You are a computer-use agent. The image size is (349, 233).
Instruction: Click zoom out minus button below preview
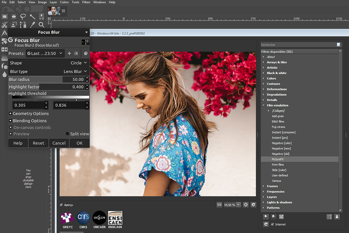point(219,205)
